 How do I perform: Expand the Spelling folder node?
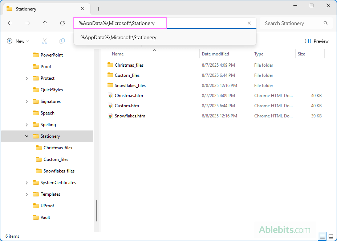(x=27, y=125)
